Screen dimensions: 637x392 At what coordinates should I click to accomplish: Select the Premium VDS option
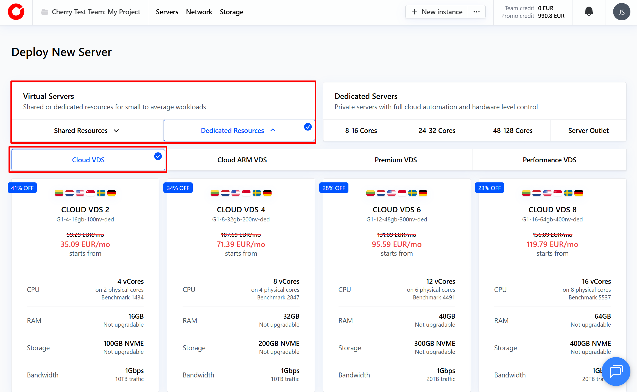pyautogui.click(x=396, y=160)
